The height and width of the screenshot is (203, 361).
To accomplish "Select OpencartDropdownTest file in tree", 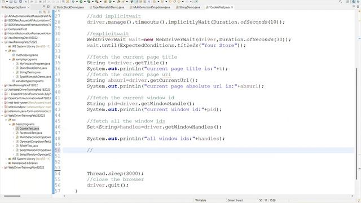I will [35, 142].
